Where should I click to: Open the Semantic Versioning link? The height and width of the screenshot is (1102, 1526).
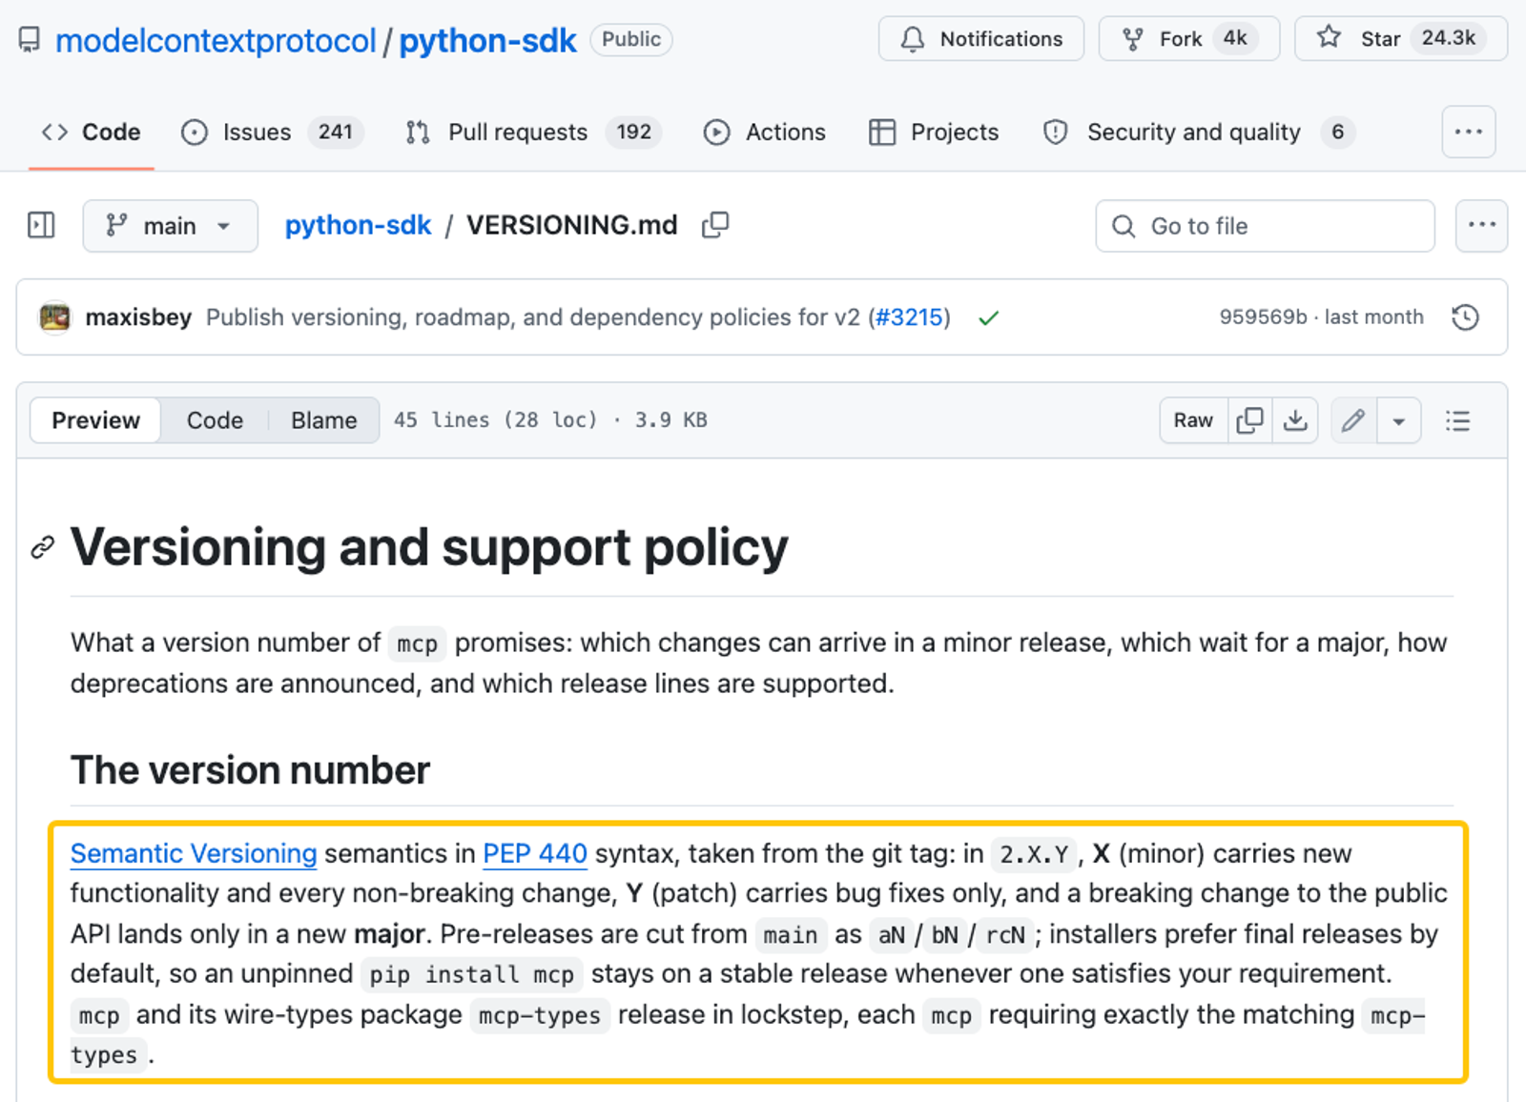[194, 853]
